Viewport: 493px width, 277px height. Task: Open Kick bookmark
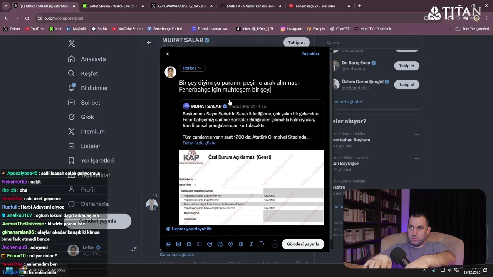click(x=55, y=29)
